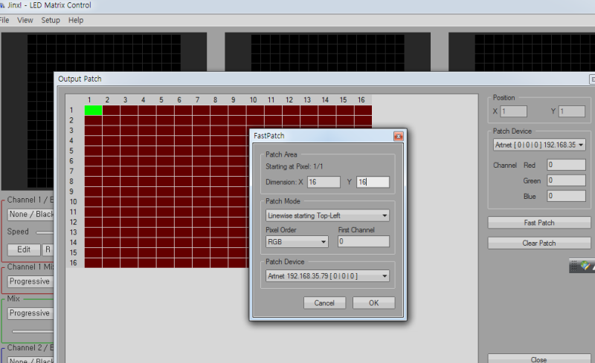The height and width of the screenshot is (363, 595).
Task: Click the third LED matrix preview
Action: click(x=522, y=52)
